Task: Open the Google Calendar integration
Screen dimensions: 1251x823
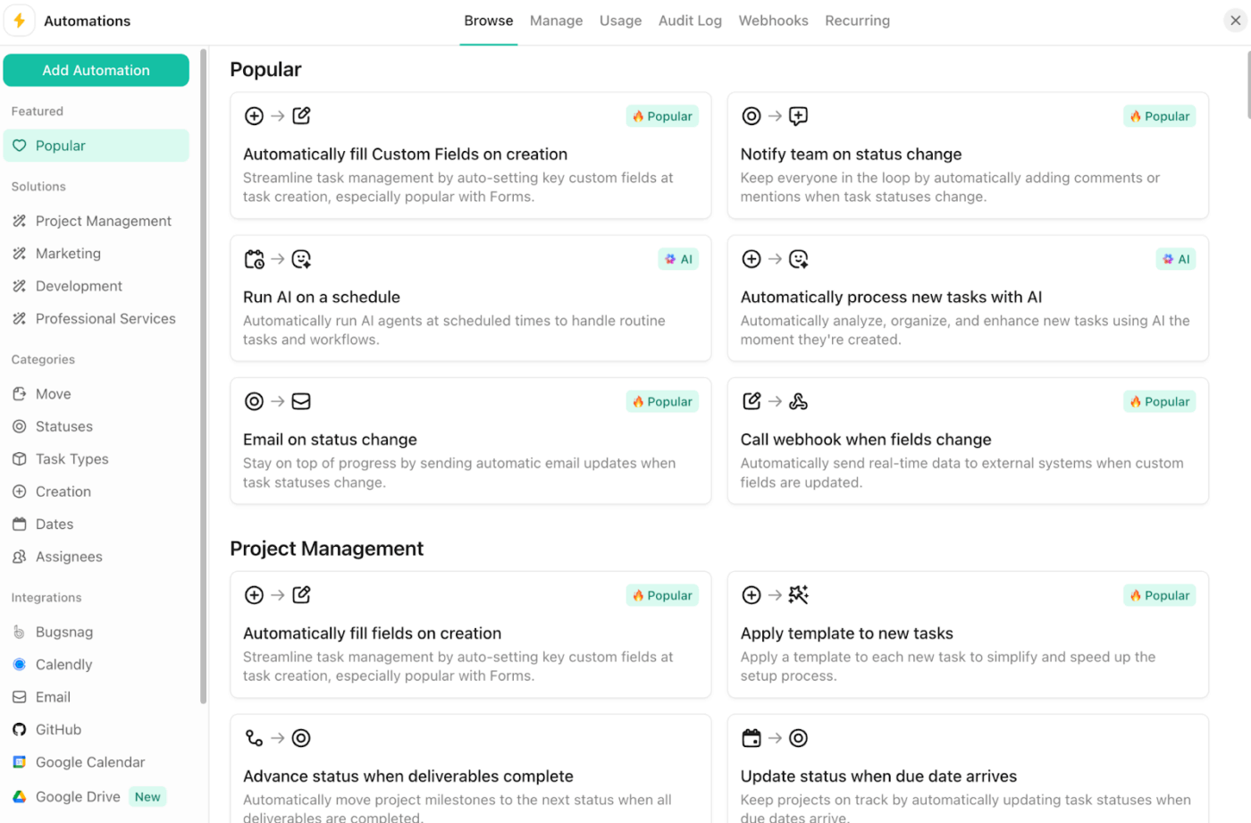Action: (88, 762)
